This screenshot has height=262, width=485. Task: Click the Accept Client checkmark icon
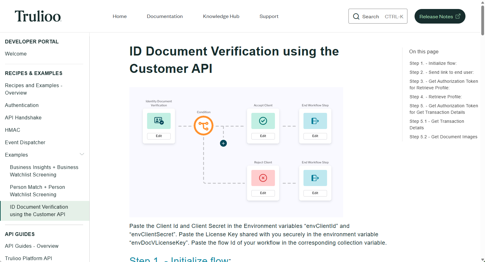263,121
